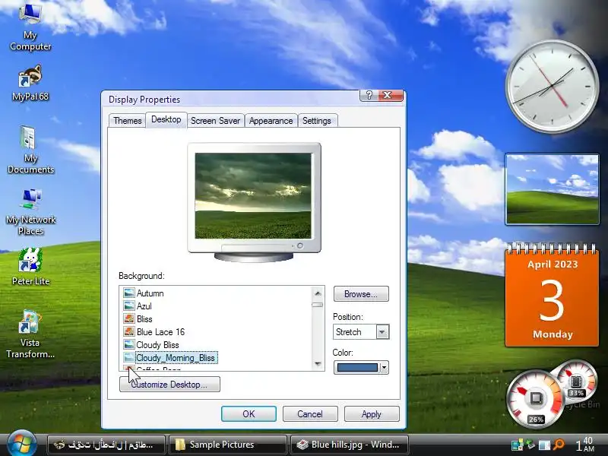Click the sidebar gadget tray icon with colored squares

tap(517, 445)
